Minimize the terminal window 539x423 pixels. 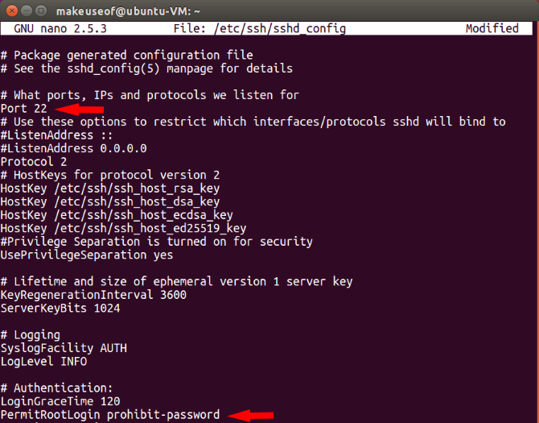point(25,10)
